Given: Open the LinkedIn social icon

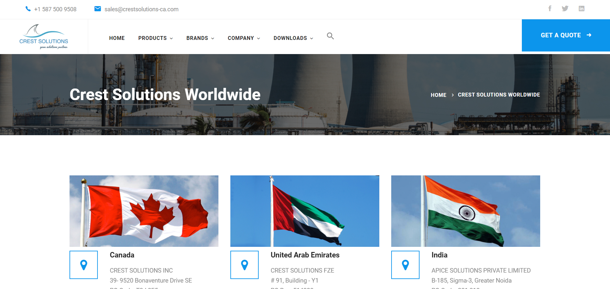Looking at the screenshot, I should pyautogui.click(x=581, y=8).
